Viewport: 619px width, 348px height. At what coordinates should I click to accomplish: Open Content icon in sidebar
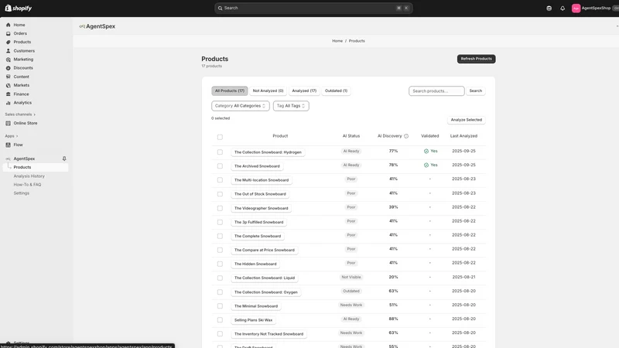8,77
